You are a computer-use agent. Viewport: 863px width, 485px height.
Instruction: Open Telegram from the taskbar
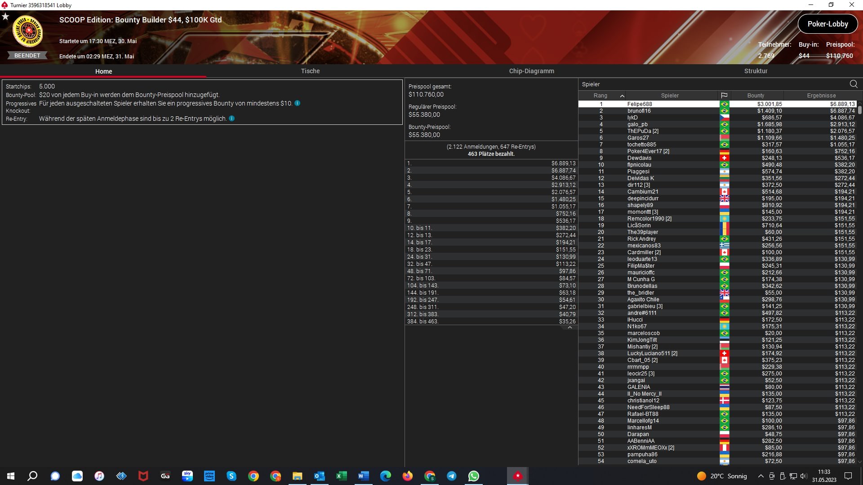click(x=452, y=476)
